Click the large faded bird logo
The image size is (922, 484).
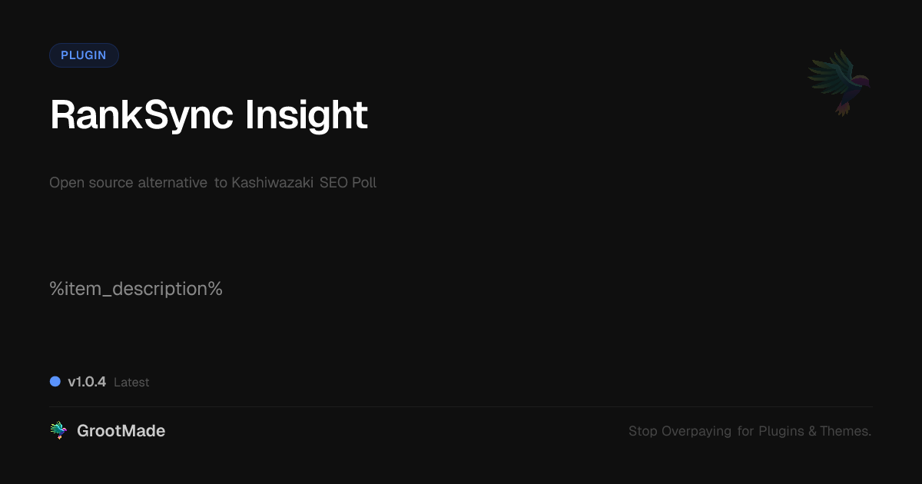point(839,82)
